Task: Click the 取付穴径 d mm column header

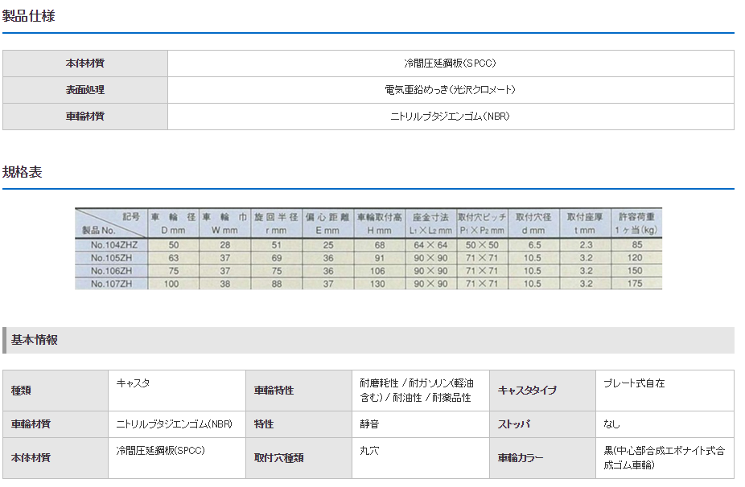Action: (x=533, y=223)
